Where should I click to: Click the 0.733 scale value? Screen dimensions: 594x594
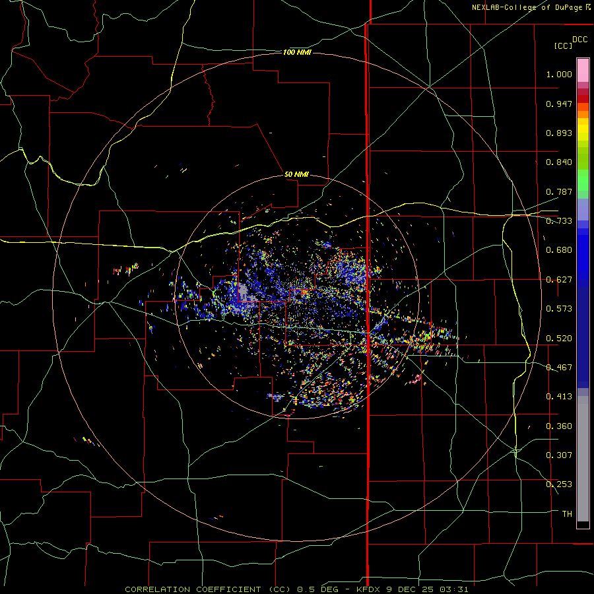pyautogui.click(x=559, y=221)
